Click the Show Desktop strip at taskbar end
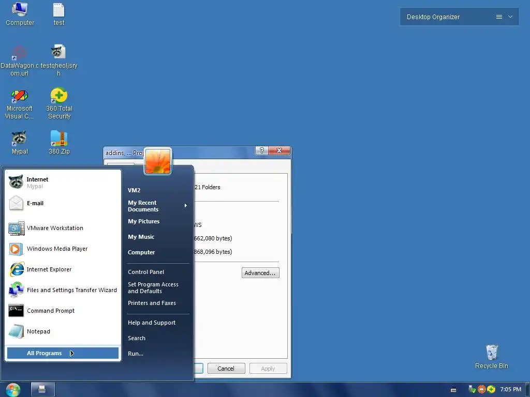The height and width of the screenshot is (397, 530). point(527,390)
